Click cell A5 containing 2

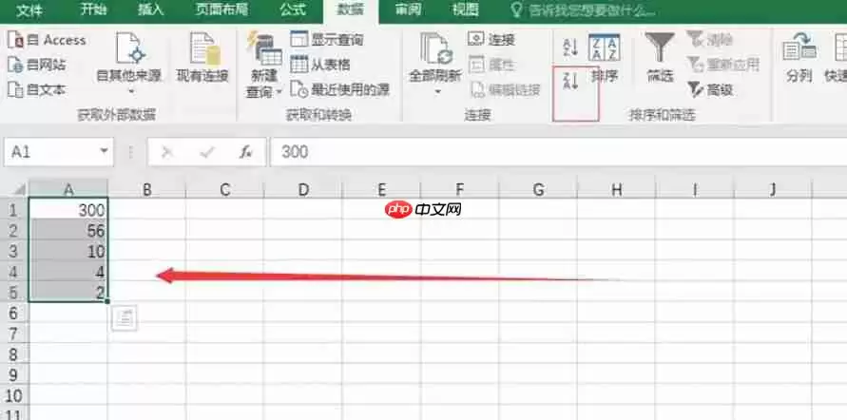[x=68, y=292]
